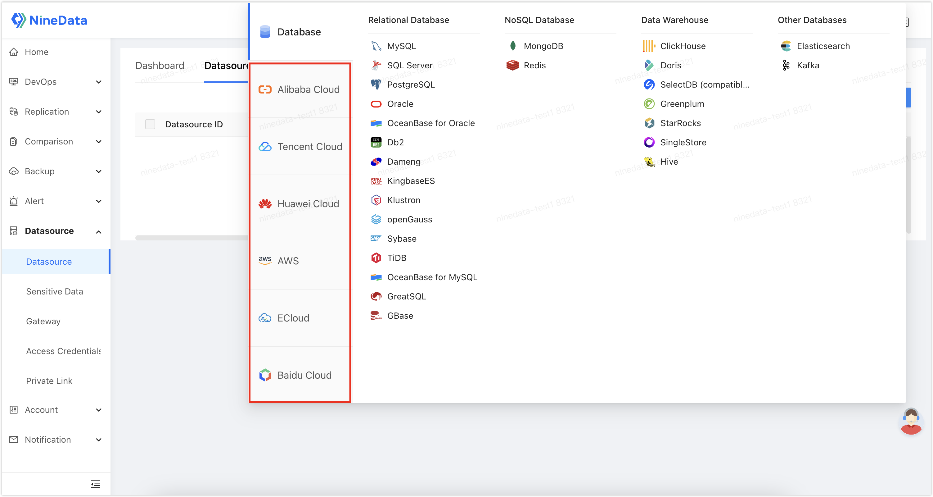Choose the StarRocks datasource
The height and width of the screenshot is (497, 933).
coord(673,123)
